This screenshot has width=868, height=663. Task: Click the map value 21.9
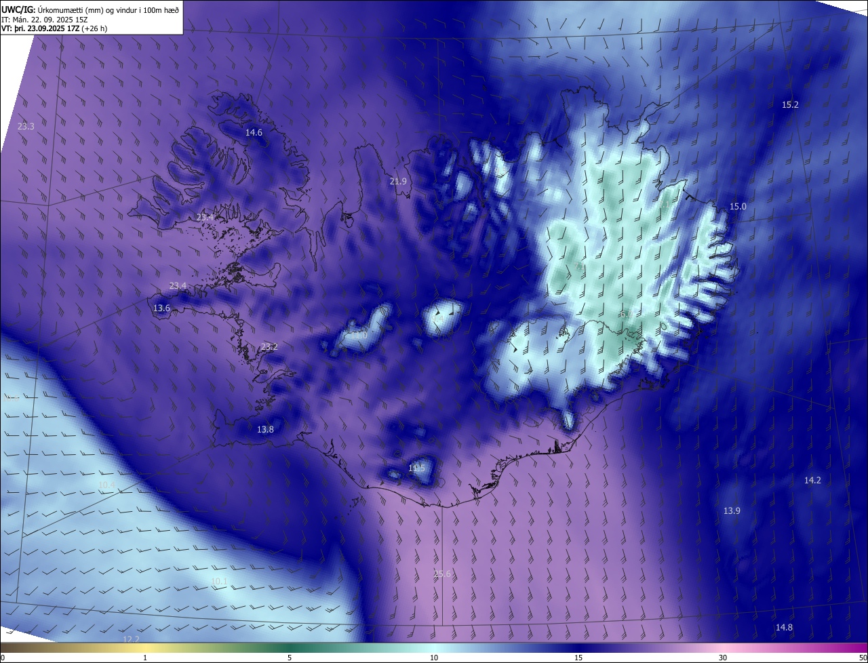tap(398, 181)
